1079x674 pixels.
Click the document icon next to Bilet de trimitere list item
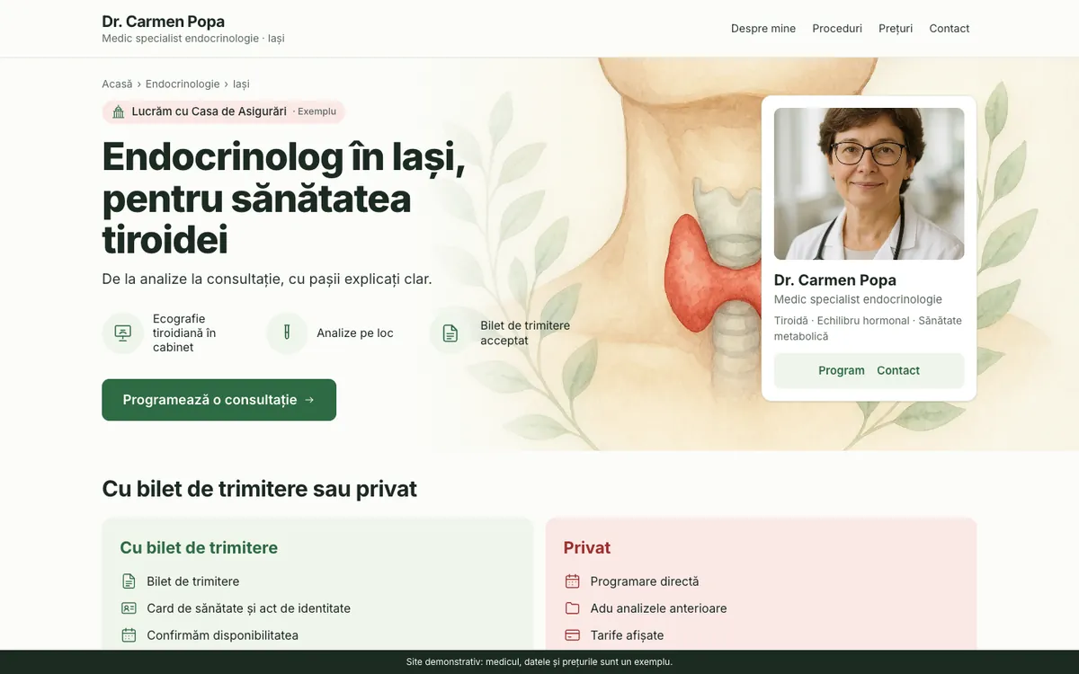click(129, 581)
